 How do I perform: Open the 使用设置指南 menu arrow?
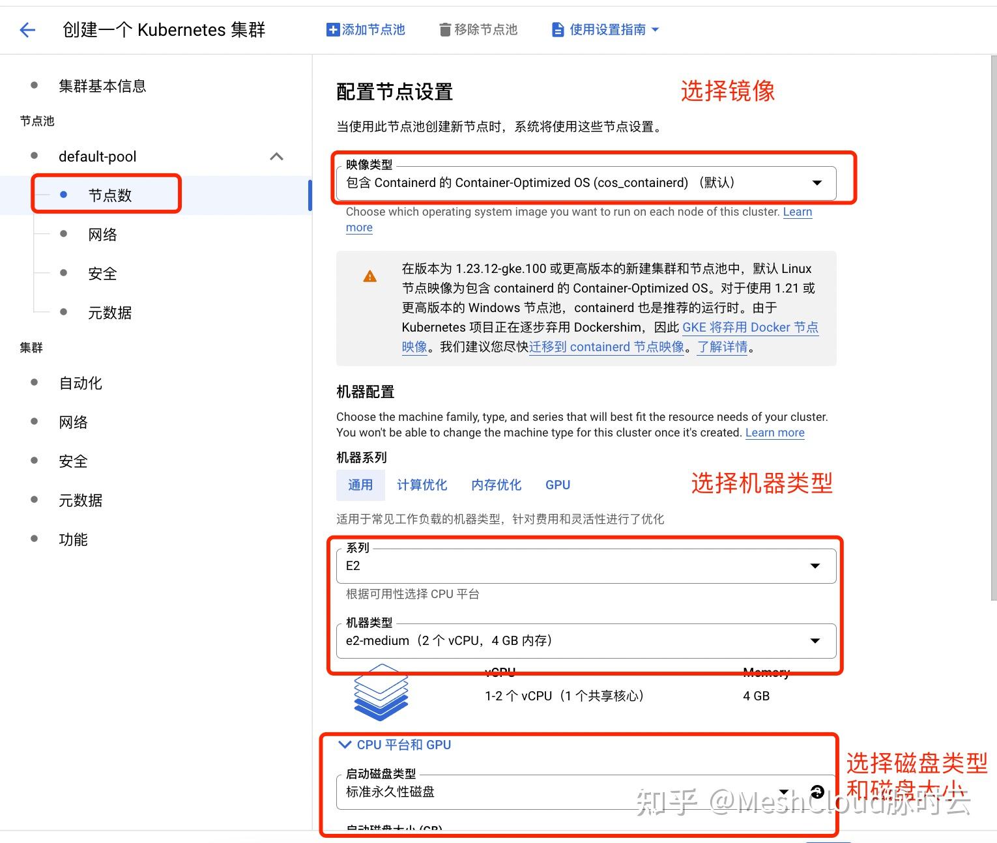tap(656, 29)
